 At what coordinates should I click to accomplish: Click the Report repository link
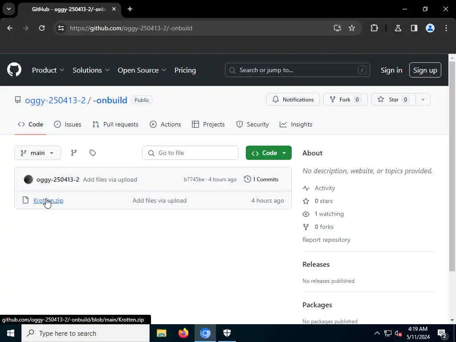pyautogui.click(x=326, y=240)
